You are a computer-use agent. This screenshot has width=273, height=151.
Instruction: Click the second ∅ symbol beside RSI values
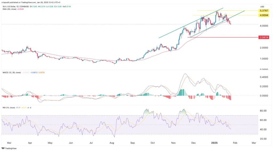[30, 108]
